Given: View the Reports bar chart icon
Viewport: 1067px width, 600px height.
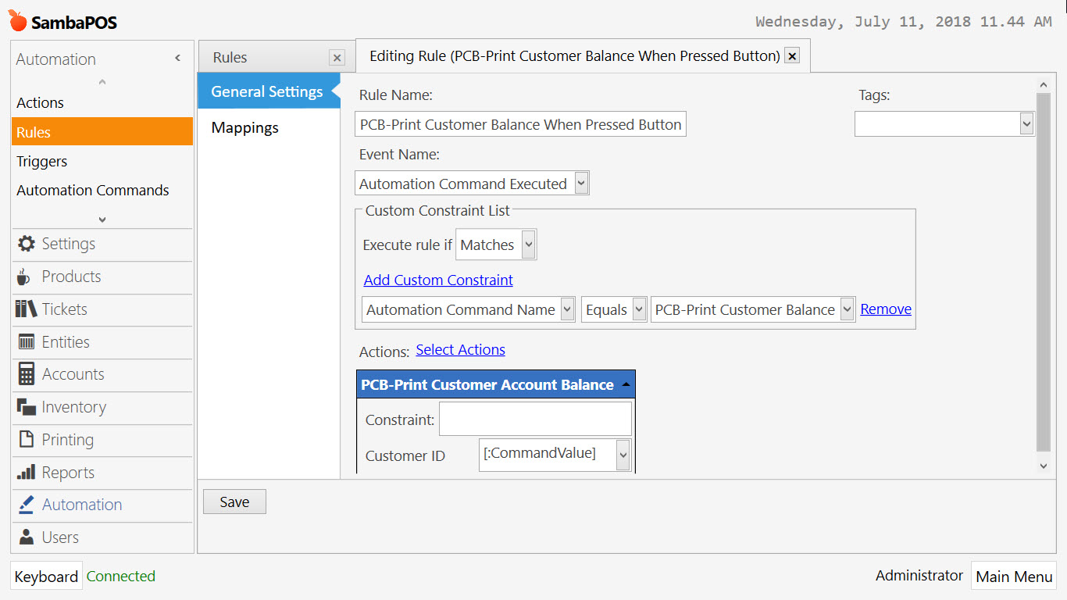Looking at the screenshot, I should (x=24, y=473).
